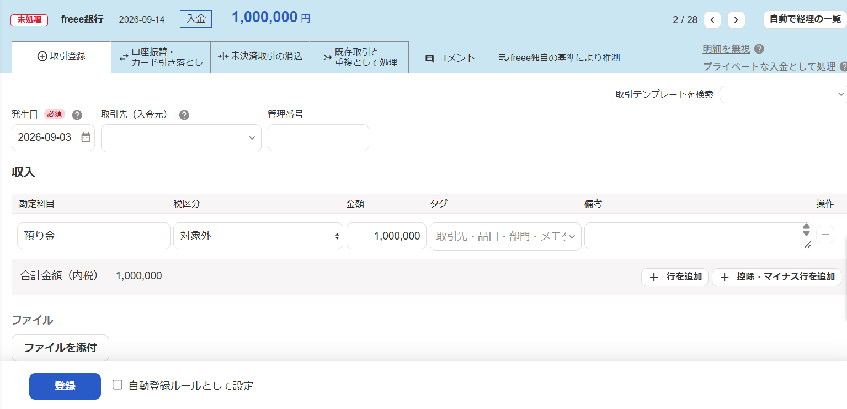Screen dimensions: 847x409
Task: Open 取引先（入金元） dropdown
Action: click(x=181, y=138)
